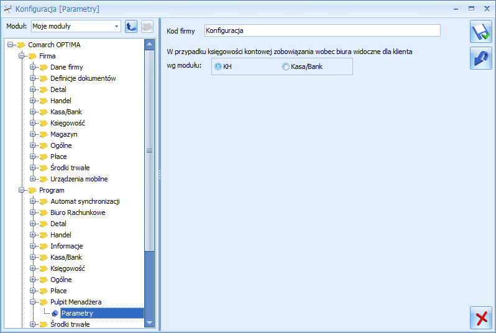Click the blue go-up-level arrow icon
Viewport: 496px width, 333px height.
click(131, 26)
